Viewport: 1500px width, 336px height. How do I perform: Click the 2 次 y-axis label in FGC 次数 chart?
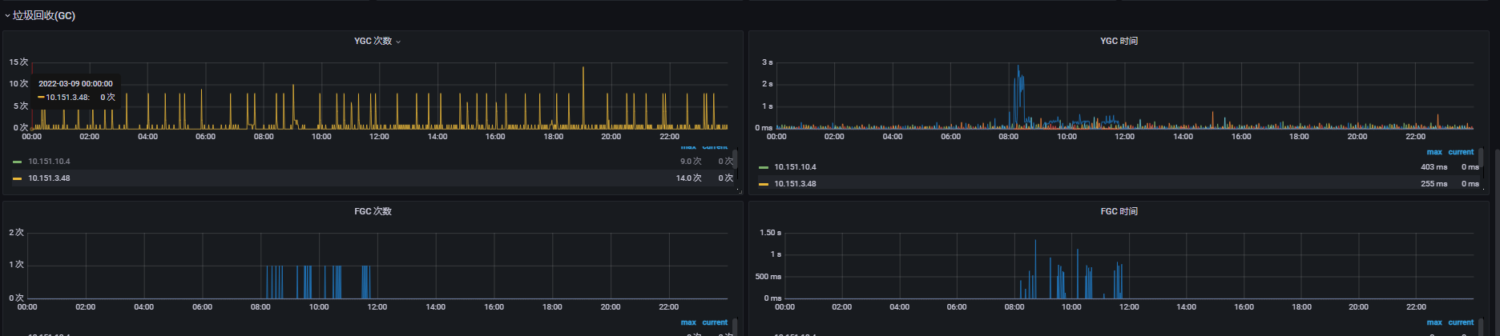(x=16, y=233)
